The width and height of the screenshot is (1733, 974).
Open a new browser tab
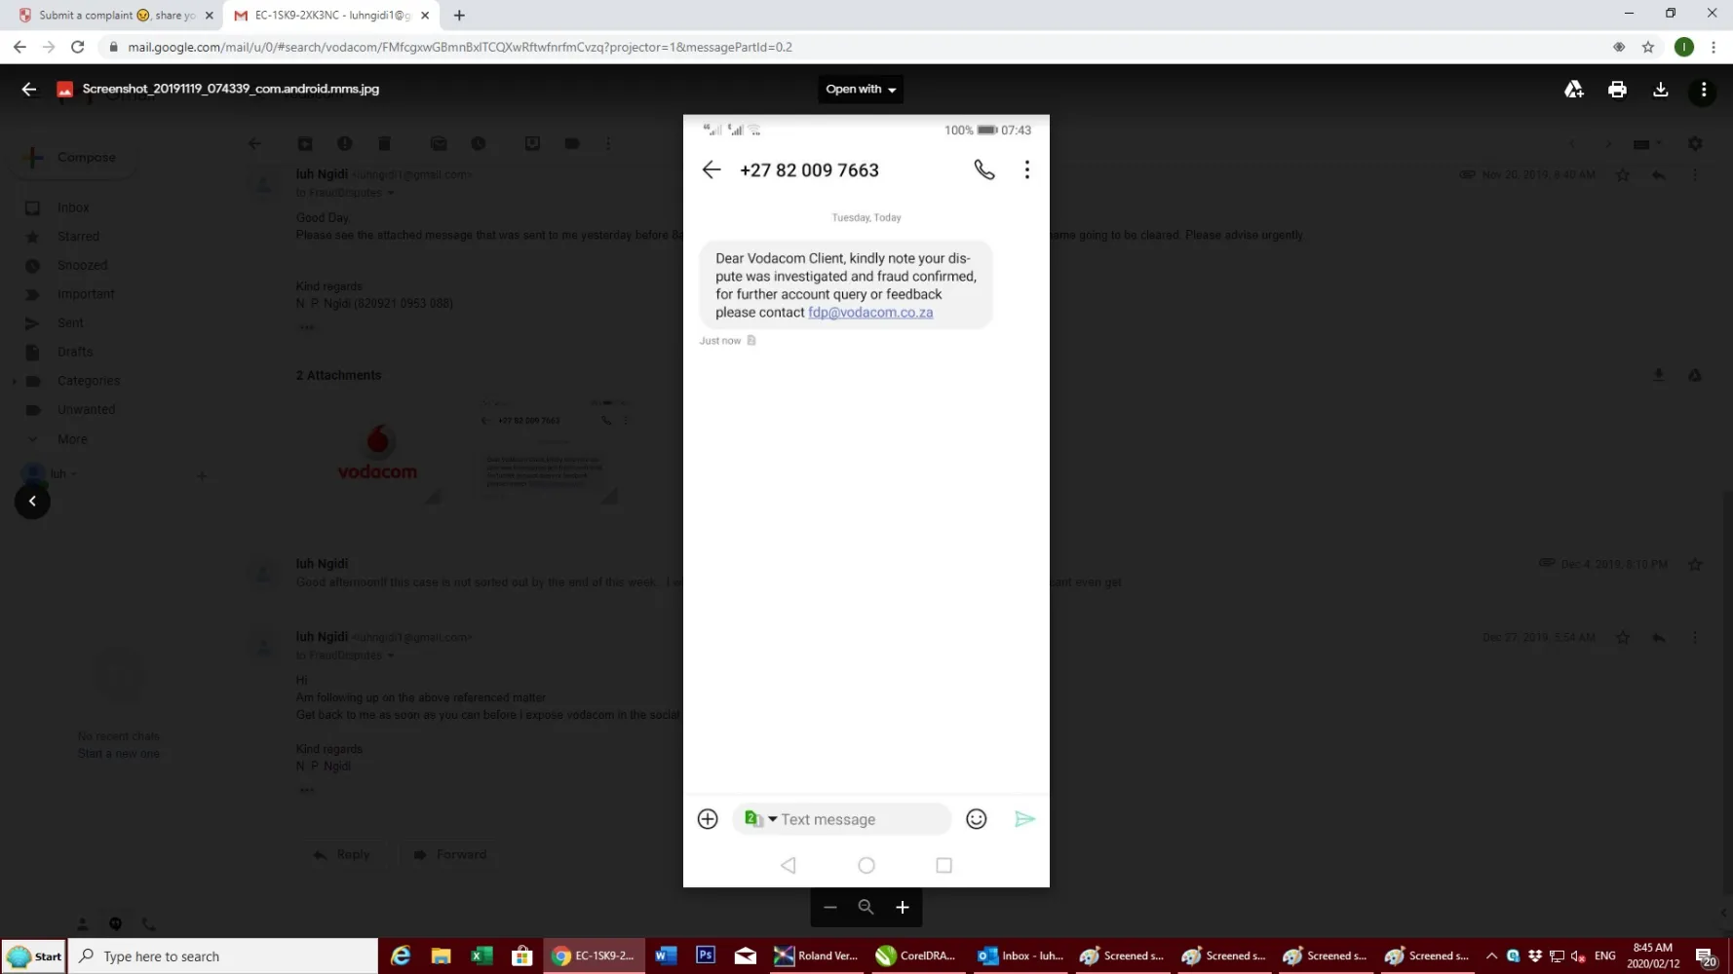click(459, 15)
